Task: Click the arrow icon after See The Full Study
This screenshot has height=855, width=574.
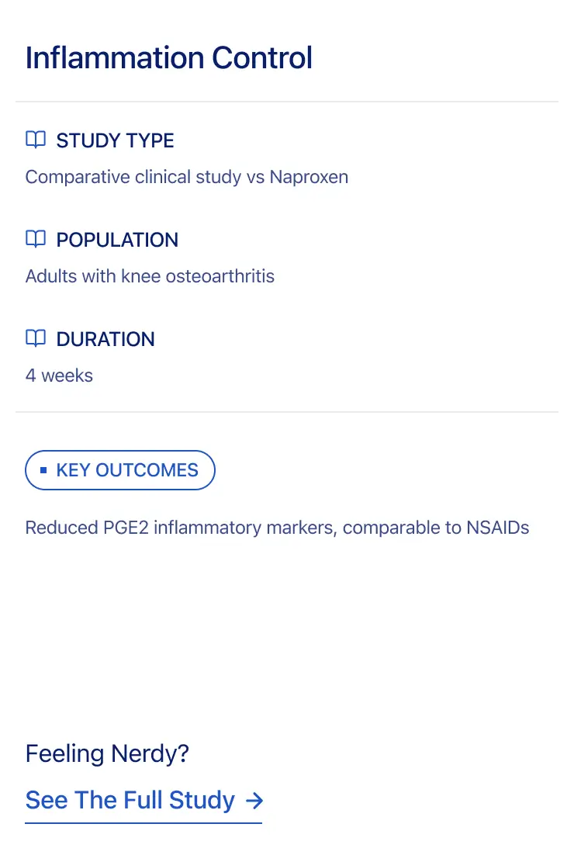Action: pyautogui.click(x=254, y=800)
